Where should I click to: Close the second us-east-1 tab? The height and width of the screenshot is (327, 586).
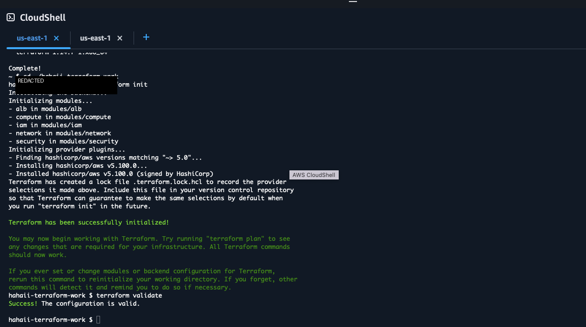(120, 38)
